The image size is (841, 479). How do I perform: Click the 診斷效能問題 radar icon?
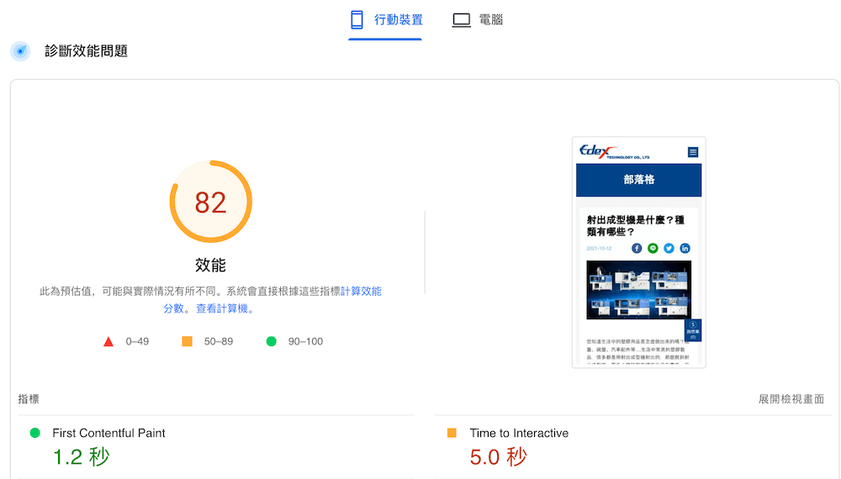pos(20,51)
